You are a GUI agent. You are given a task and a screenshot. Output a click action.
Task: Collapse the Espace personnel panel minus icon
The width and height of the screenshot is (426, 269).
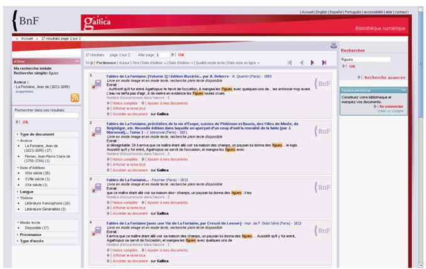pos(403,90)
